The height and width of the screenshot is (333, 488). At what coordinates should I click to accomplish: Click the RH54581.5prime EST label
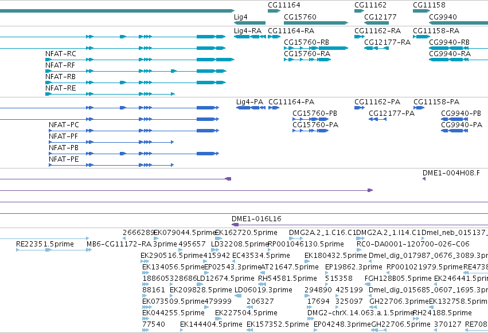pyautogui.click(x=287, y=279)
